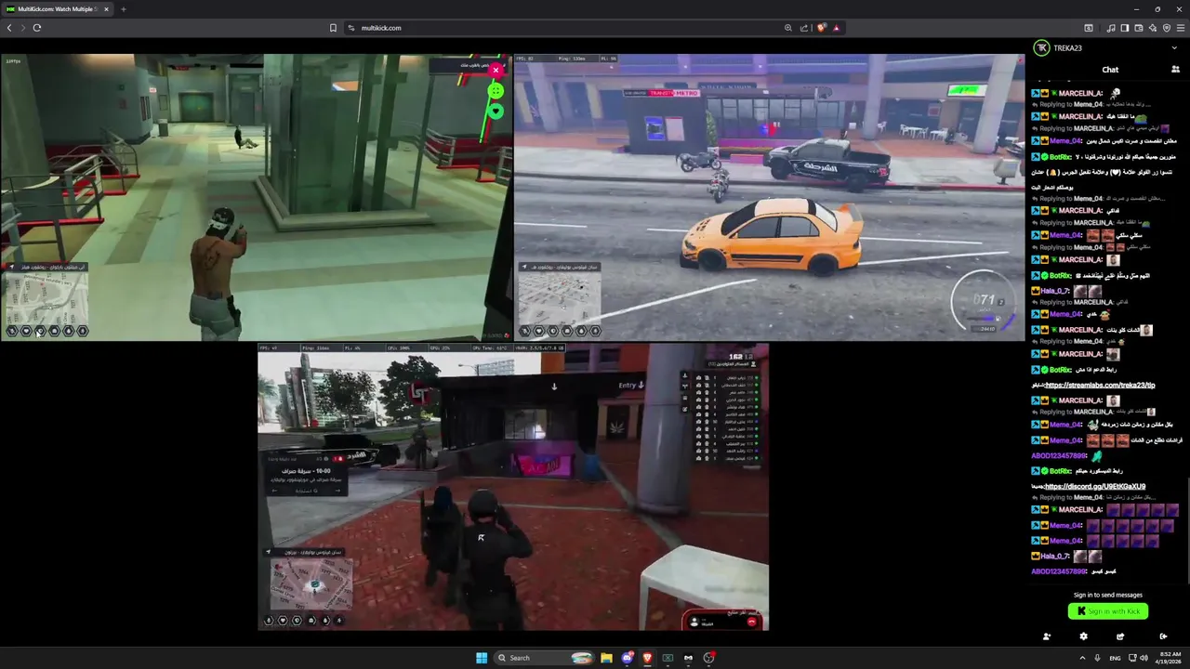
Task: Click the chat logout arrow icon
Action: click(1163, 636)
